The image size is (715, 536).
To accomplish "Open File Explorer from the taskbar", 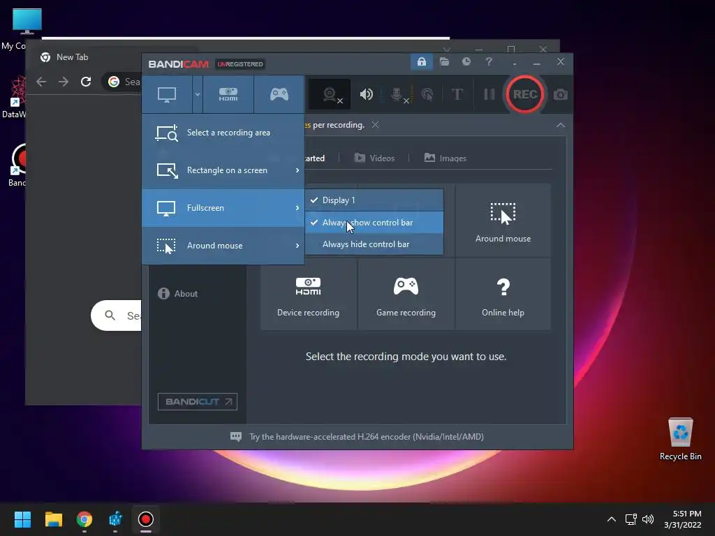I will 53,519.
